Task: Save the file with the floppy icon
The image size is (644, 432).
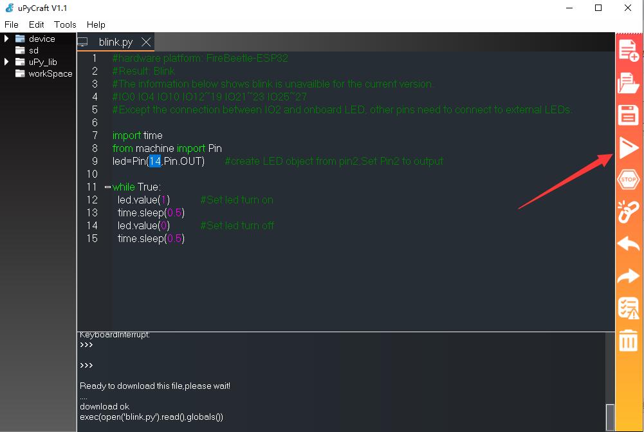Action: point(629,115)
